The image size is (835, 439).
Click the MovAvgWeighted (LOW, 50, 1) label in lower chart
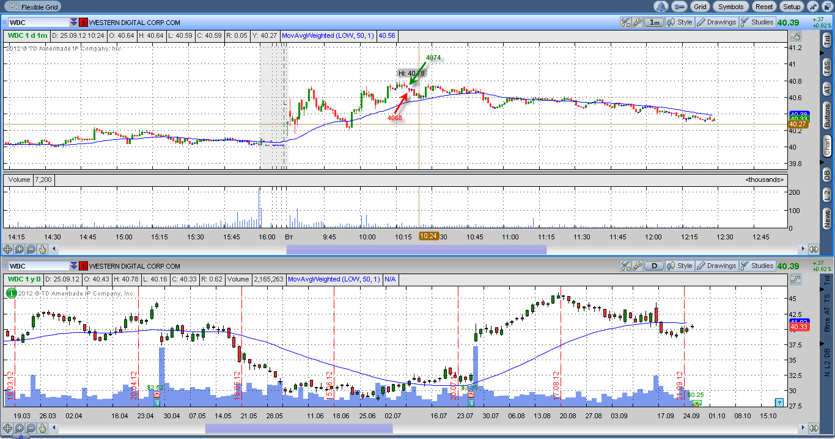pyautogui.click(x=335, y=279)
